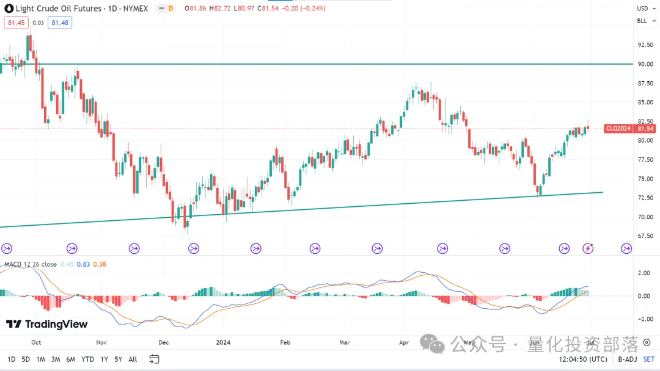Select the 5Y date range

(x=119, y=359)
